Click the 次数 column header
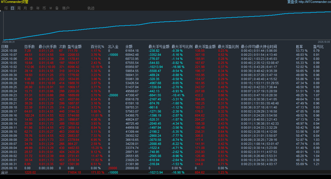 (62, 47)
